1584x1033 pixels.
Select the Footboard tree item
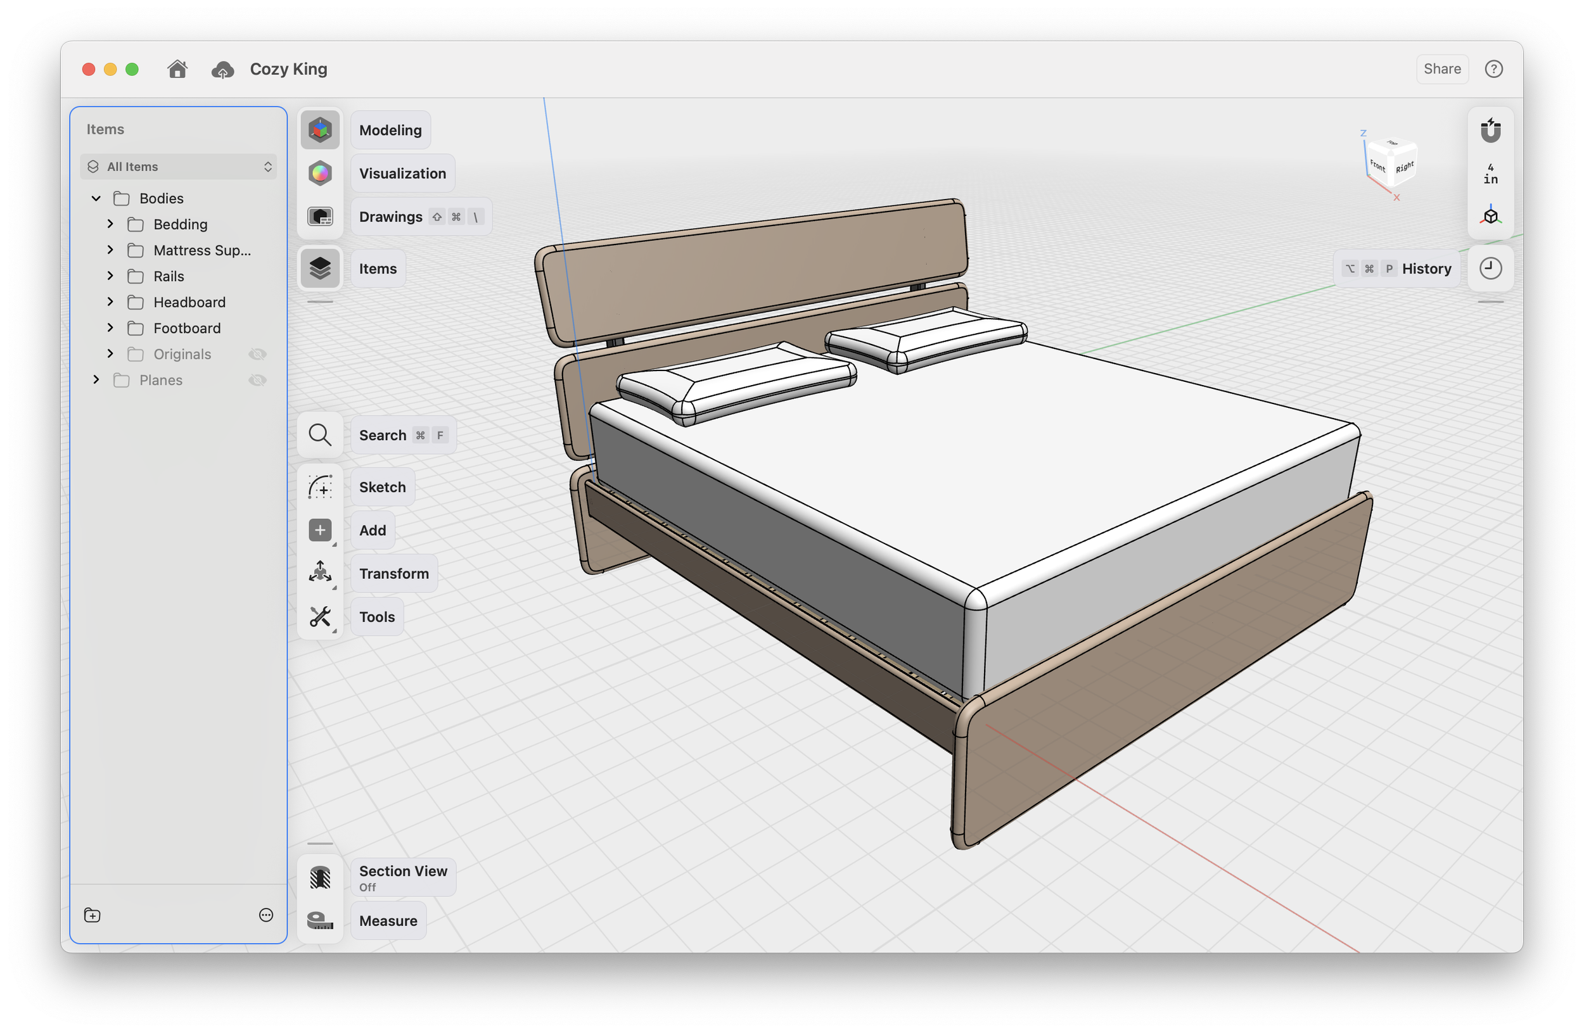(187, 328)
